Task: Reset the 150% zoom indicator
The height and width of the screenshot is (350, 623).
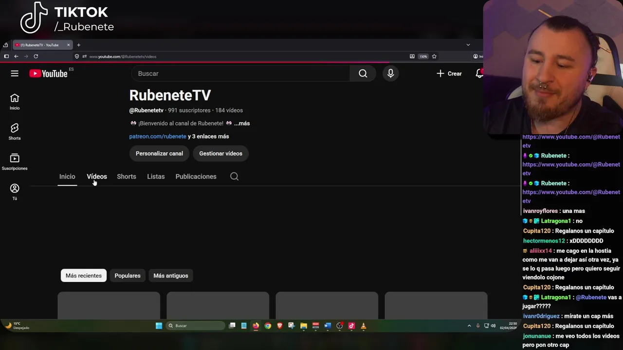Action: (423, 56)
